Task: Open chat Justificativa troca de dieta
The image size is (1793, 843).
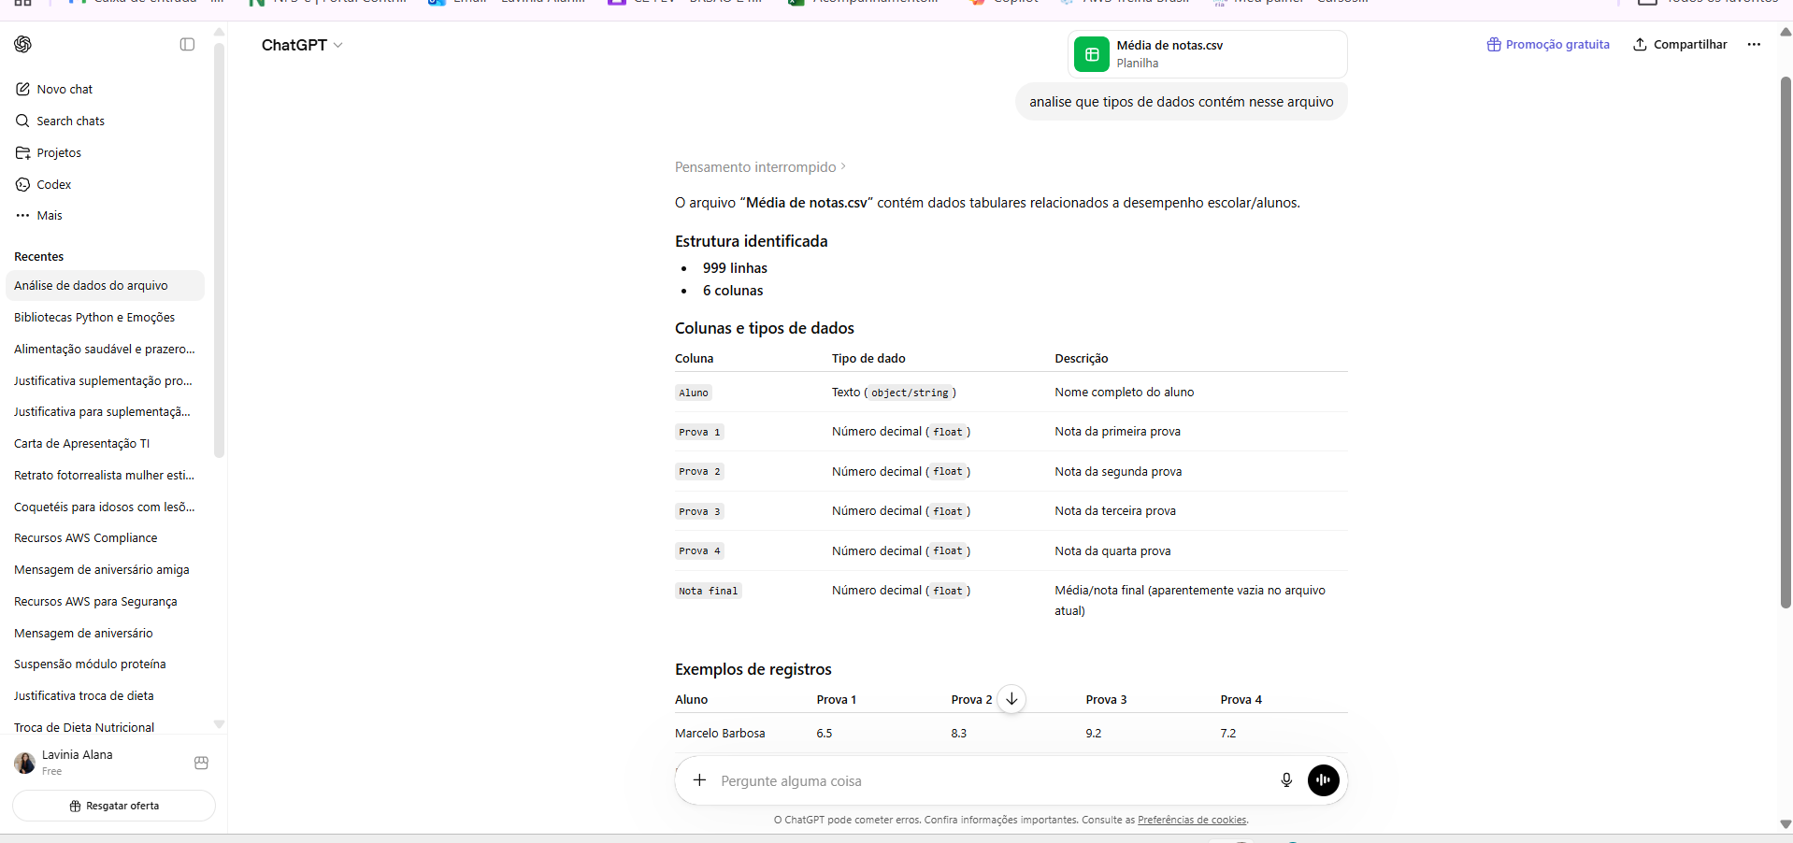Action: point(105,696)
